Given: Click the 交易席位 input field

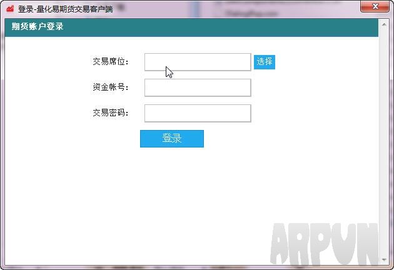Looking at the screenshot, I should 198,62.
